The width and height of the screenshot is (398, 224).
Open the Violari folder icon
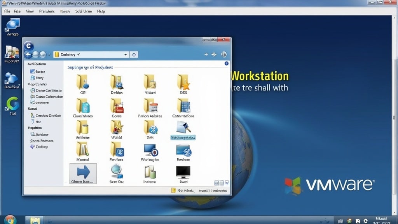coord(150,82)
